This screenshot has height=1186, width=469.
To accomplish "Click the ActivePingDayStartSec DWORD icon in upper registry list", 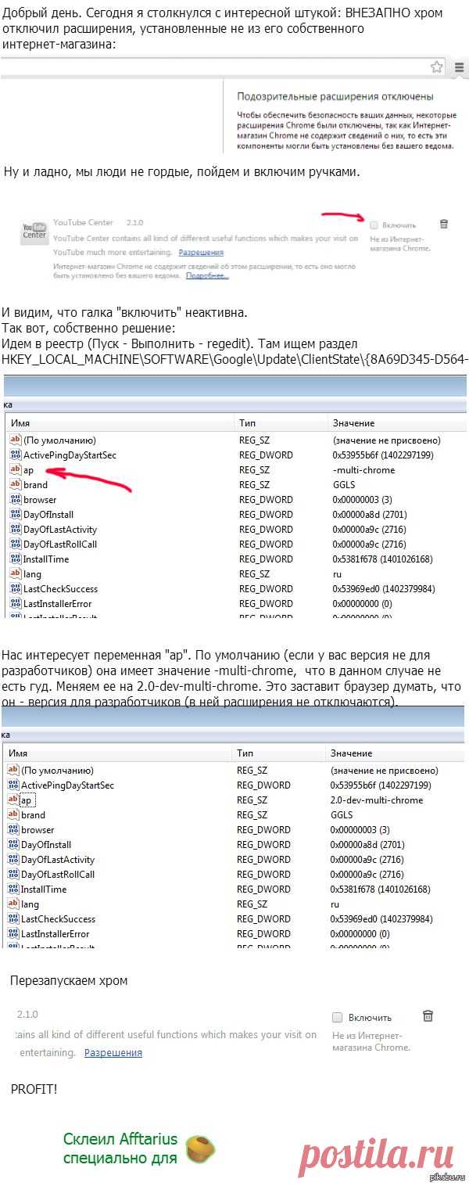I will pyautogui.click(x=15, y=455).
